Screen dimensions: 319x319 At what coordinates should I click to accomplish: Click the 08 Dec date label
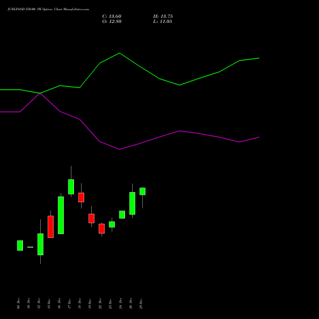tap(19, 304)
